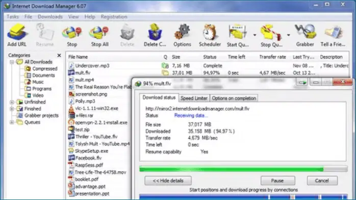Screen dimensions: 356x200
Task: Select the screenshot.png file
Action: [x=88, y=94]
